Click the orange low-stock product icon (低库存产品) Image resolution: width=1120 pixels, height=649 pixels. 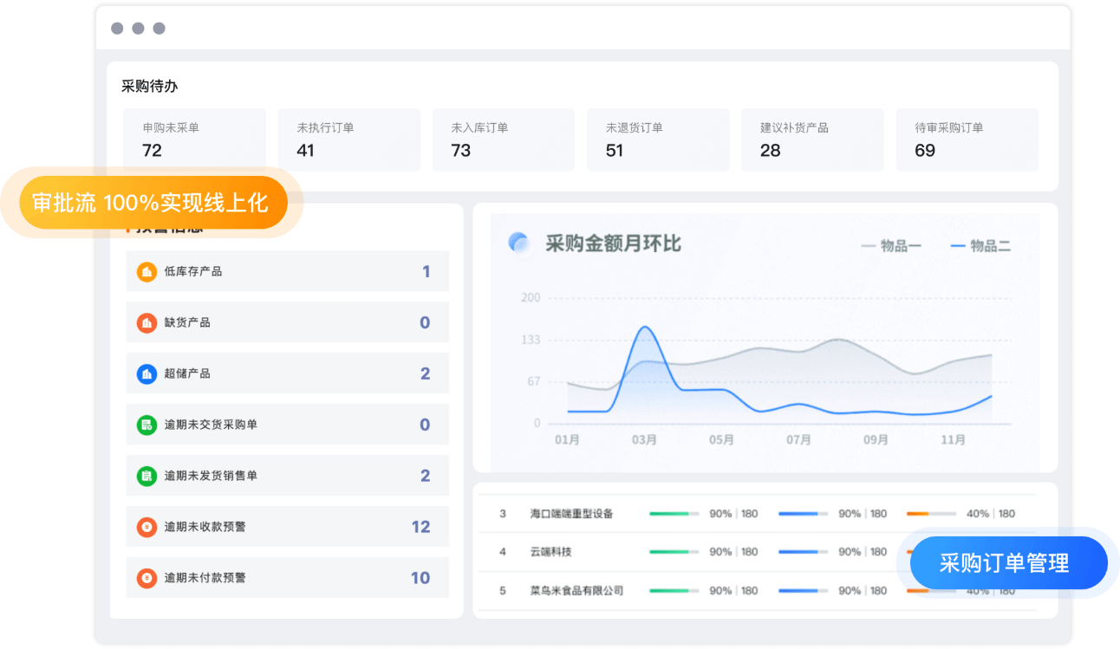pos(147,271)
